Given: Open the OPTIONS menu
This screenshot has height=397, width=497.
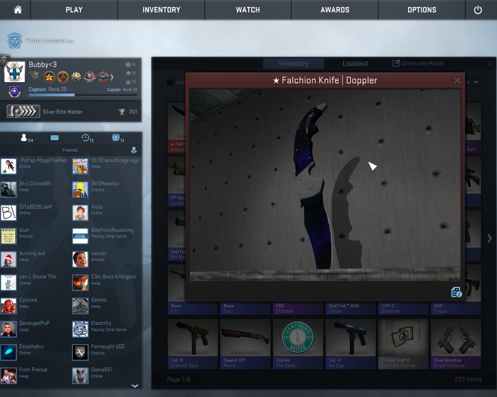Looking at the screenshot, I should [422, 10].
